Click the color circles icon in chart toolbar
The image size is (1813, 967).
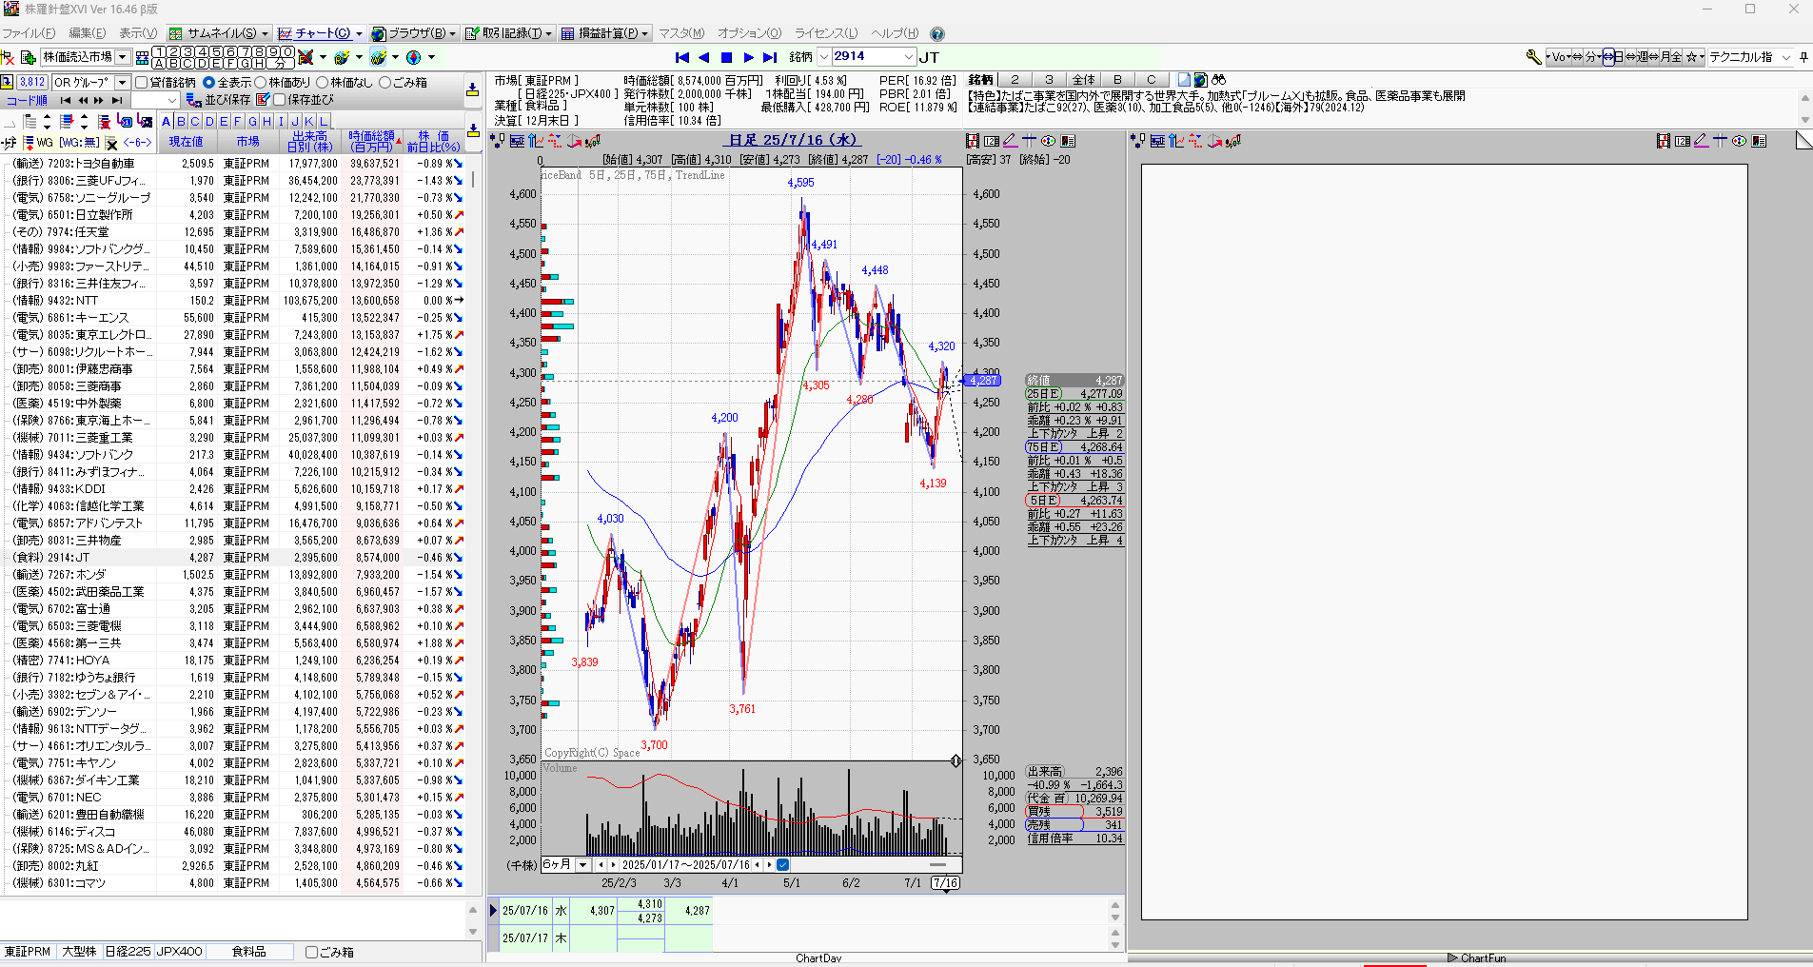click(1049, 141)
